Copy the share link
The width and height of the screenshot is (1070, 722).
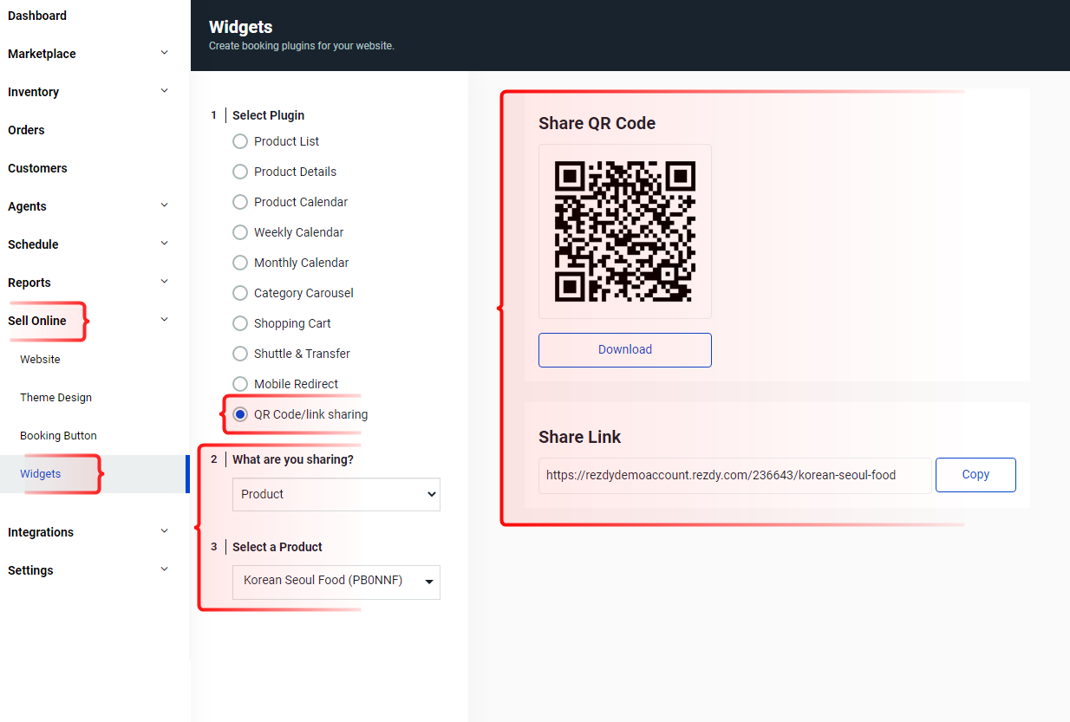tap(975, 475)
